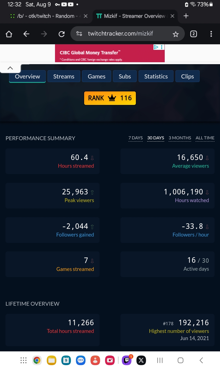Open site info icon in address bar

tap(79, 34)
